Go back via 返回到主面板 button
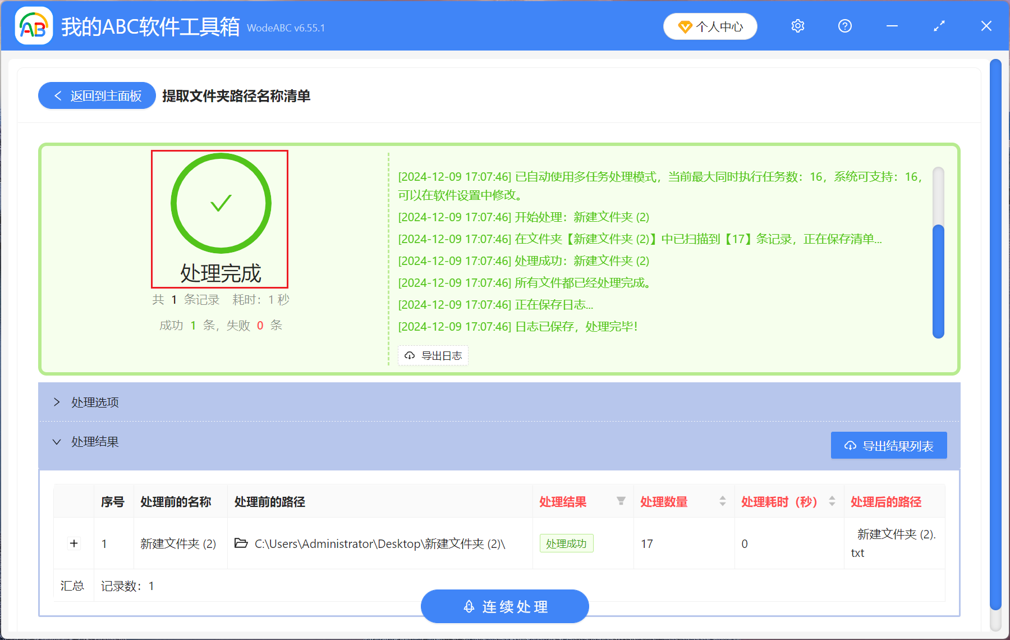 [x=97, y=96]
